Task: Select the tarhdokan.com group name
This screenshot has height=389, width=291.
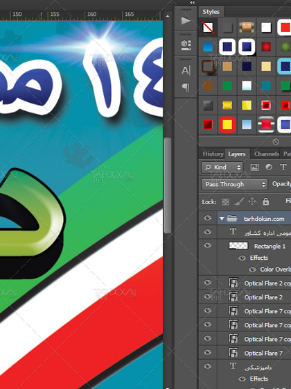Action: pos(264,219)
